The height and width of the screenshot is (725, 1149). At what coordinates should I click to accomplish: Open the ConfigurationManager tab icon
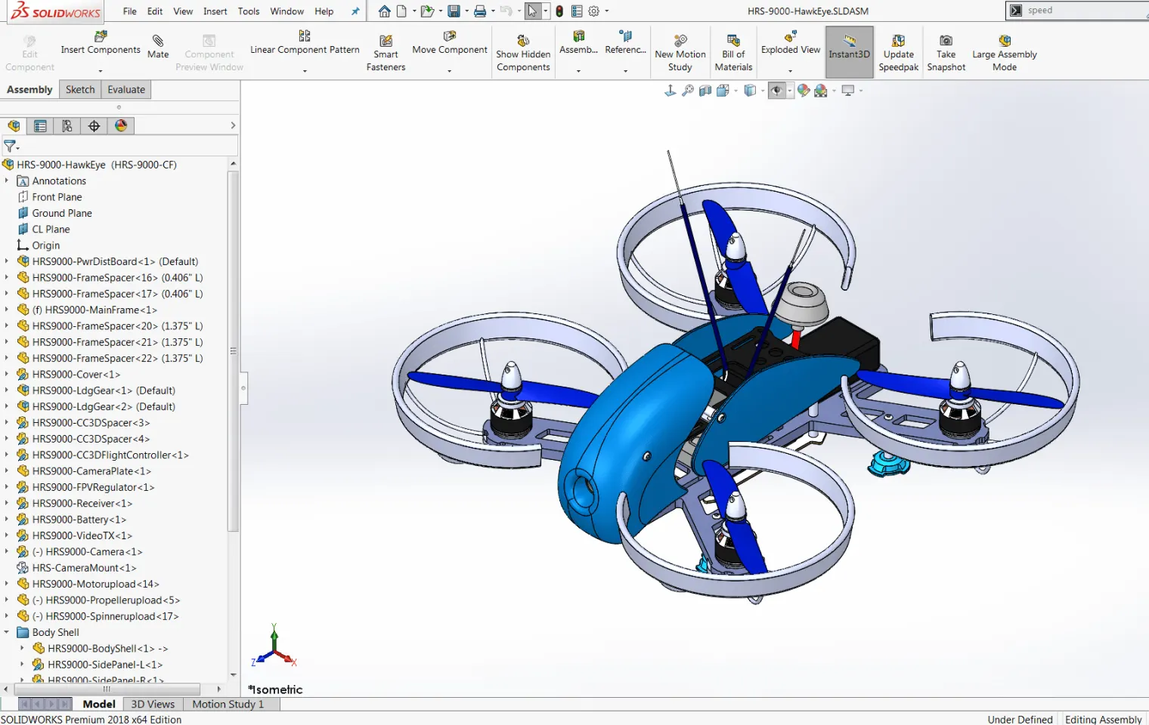tap(67, 126)
